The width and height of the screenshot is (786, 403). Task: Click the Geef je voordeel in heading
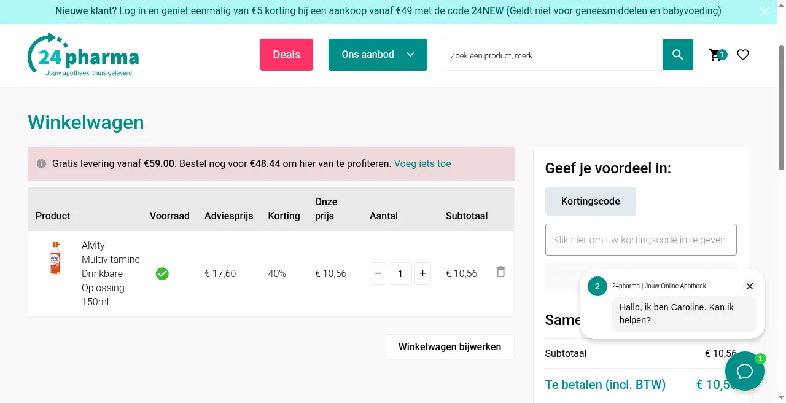point(608,168)
